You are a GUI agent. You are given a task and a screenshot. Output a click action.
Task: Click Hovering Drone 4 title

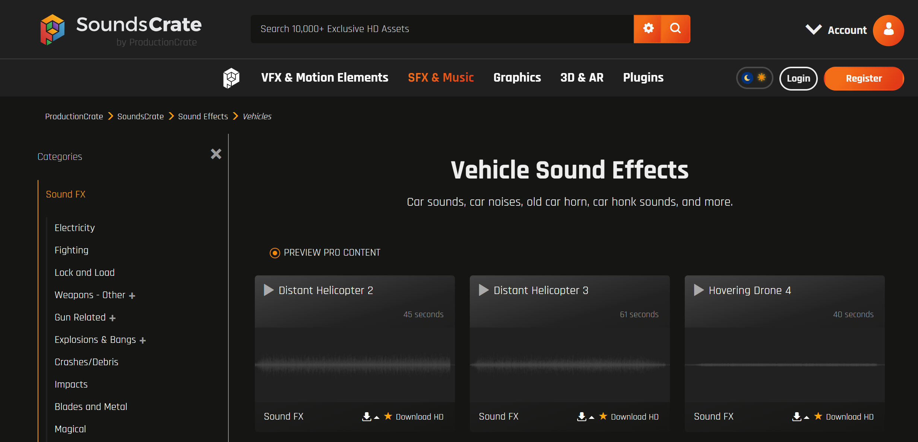750,290
